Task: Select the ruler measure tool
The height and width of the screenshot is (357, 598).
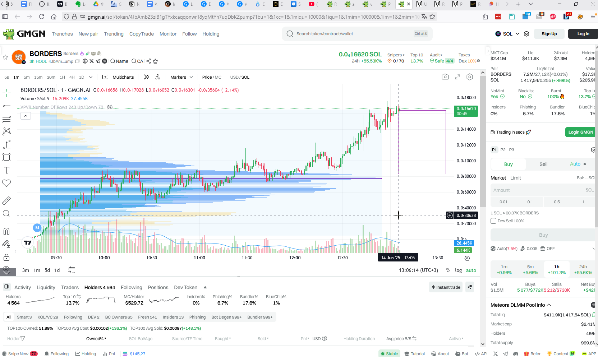Action: 6,200
